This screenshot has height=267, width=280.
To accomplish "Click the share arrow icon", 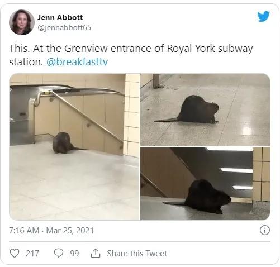I will tap(96, 253).
